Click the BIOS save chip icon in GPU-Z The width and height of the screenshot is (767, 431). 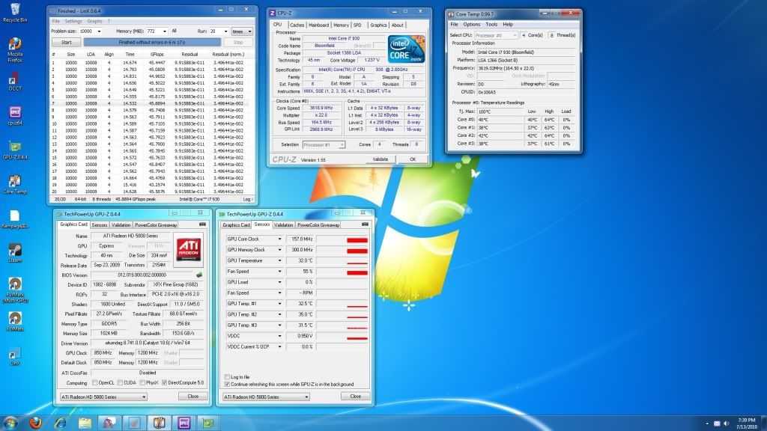pyautogui.click(x=199, y=275)
